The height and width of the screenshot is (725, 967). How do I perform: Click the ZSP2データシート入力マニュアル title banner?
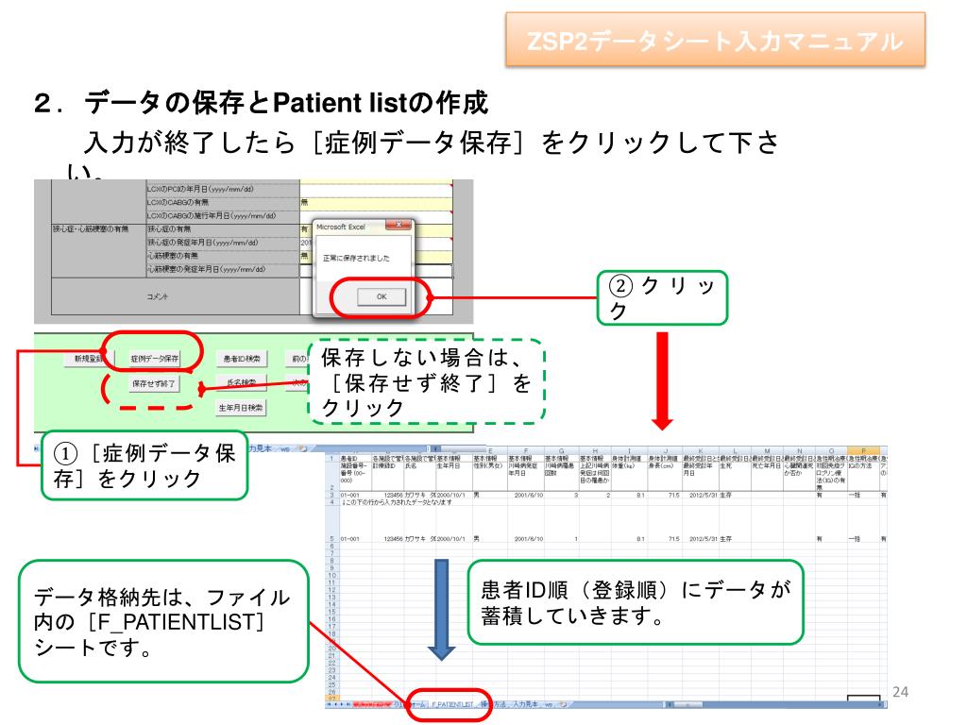716,40
